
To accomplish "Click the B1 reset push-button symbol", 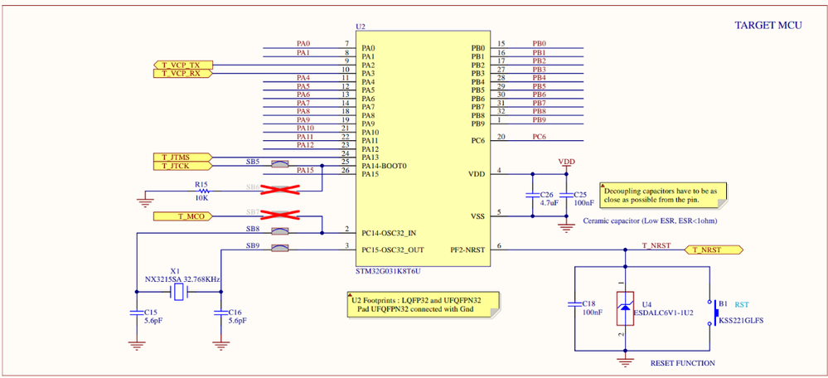I will click(x=711, y=313).
